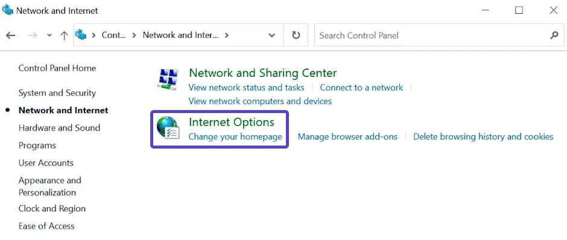567x240 pixels.
Task: Select View network status and tasks
Action: point(246,88)
